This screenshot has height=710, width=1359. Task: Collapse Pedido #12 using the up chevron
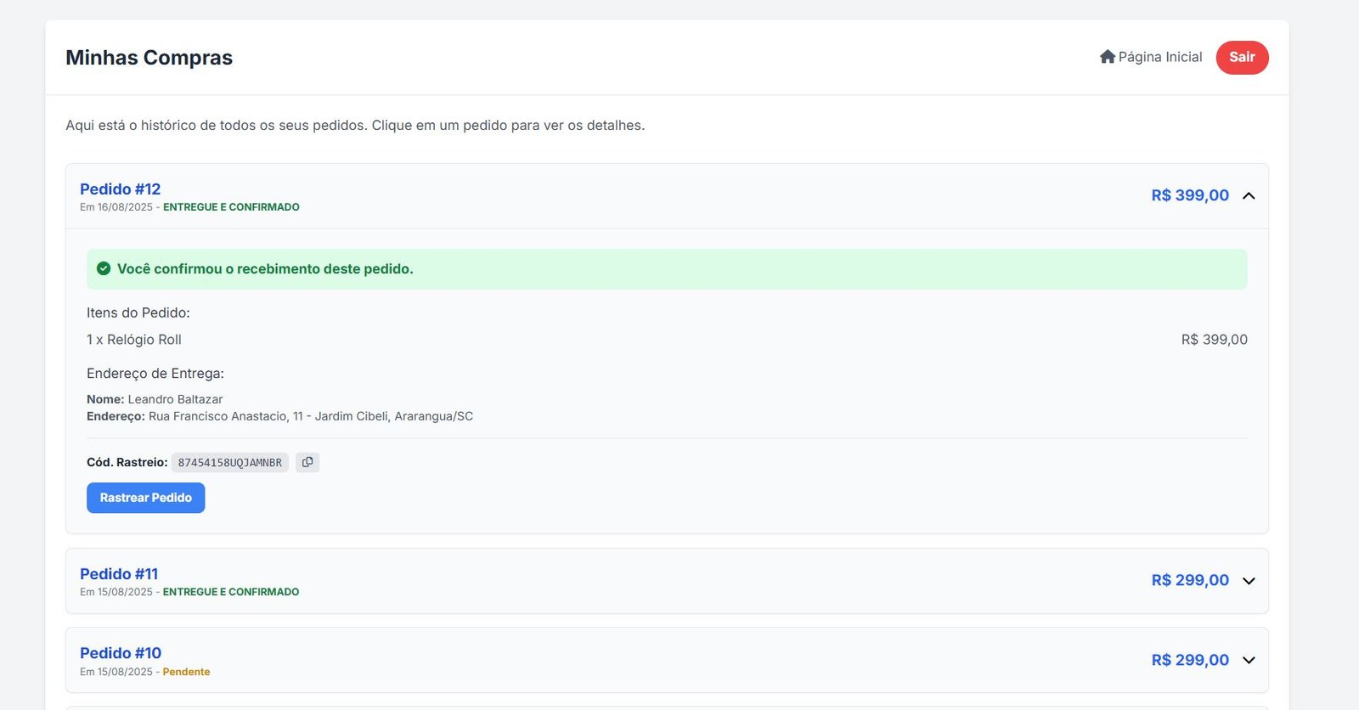(x=1248, y=195)
